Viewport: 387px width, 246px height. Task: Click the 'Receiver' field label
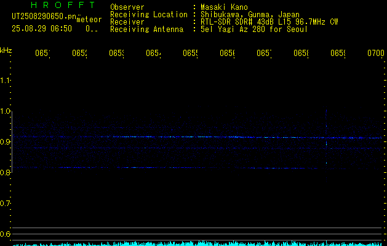pos(127,22)
